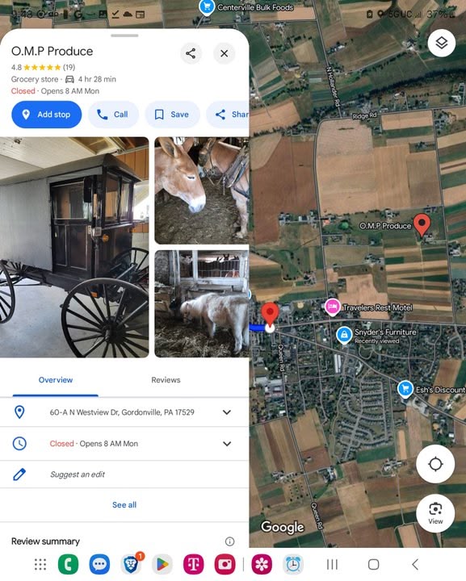Center map on my location
Image resolution: width=466 pixels, height=581 pixels.
(435, 464)
